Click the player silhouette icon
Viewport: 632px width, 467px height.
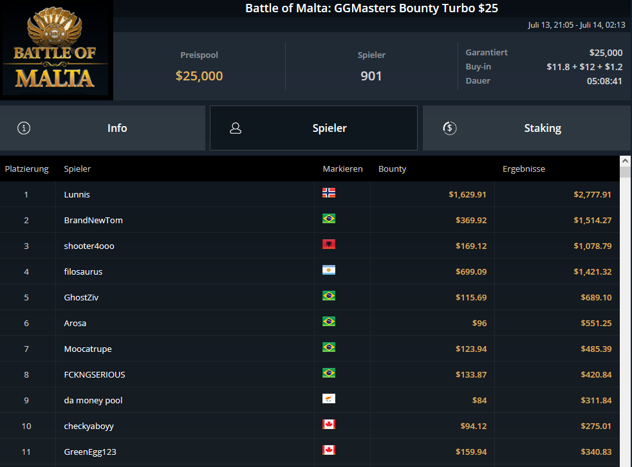(x=236, y=128)
